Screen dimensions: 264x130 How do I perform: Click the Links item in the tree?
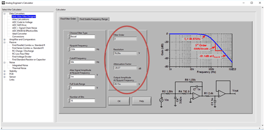click(x=12, y=80)
